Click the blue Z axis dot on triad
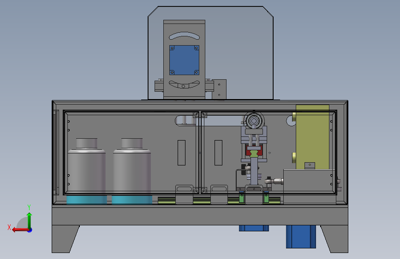Viewport: 400px width, 259px height. coord(30,230)
